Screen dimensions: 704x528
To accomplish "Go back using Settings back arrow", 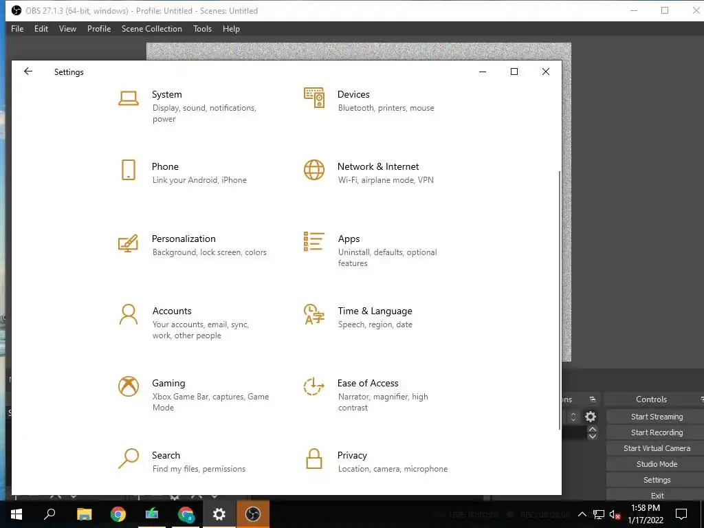I will (28, 71).
